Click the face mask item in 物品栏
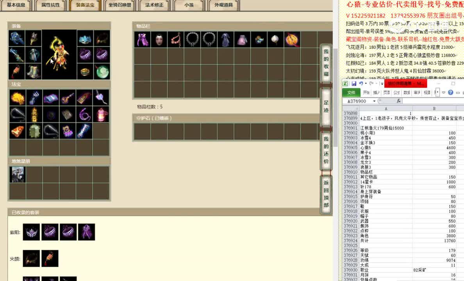 click(159, 39)
